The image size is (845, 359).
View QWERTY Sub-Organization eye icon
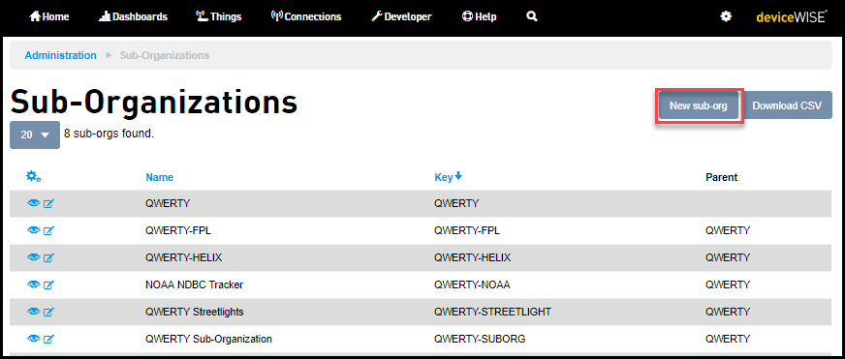33,339
